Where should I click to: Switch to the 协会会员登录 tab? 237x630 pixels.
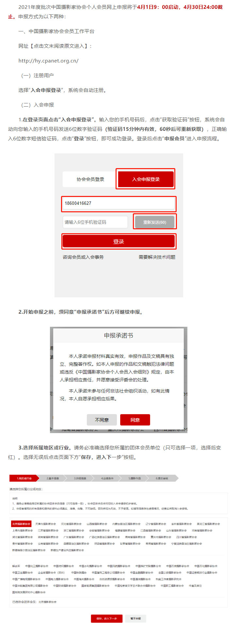(x=90, y=179)
